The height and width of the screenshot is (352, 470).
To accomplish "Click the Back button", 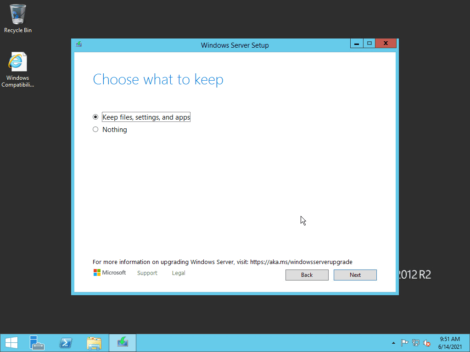I will [307, 275].
